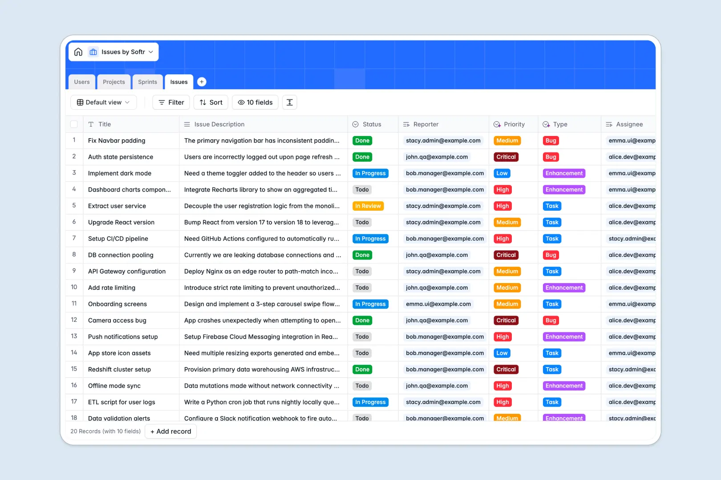Click the T icon in the Title column header
721x480 pixels.
[x=91, y=124]
